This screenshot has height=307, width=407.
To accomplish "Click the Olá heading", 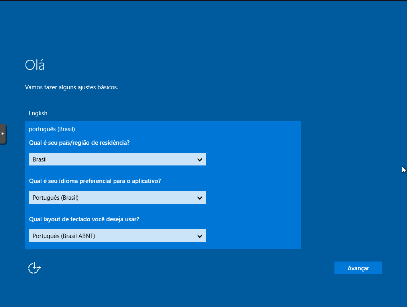I will [35, 65].
